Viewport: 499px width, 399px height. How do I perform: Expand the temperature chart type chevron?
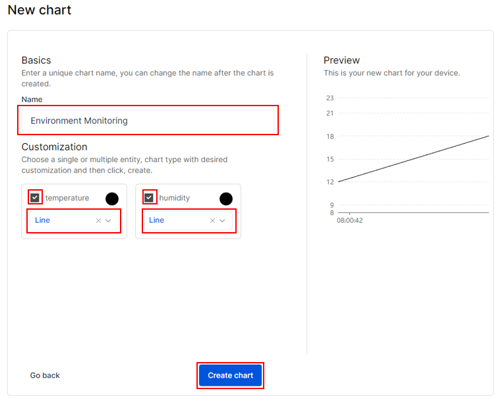tap(109, 220)
